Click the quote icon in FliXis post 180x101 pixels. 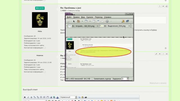click(163, 6)
